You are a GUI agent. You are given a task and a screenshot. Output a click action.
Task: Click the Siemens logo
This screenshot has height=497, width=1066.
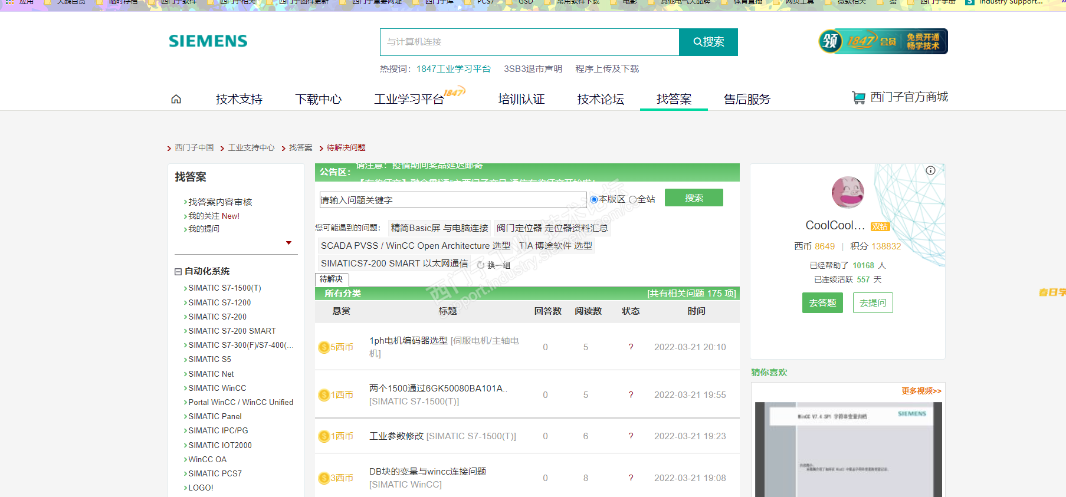[x=208, y=41]
